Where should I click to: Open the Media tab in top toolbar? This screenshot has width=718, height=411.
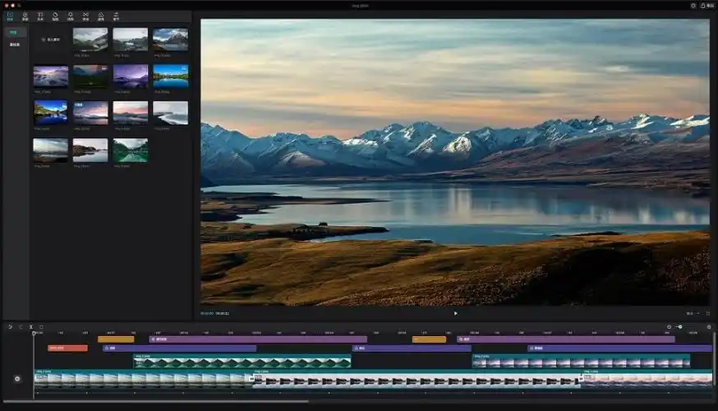tap(11, 16)
